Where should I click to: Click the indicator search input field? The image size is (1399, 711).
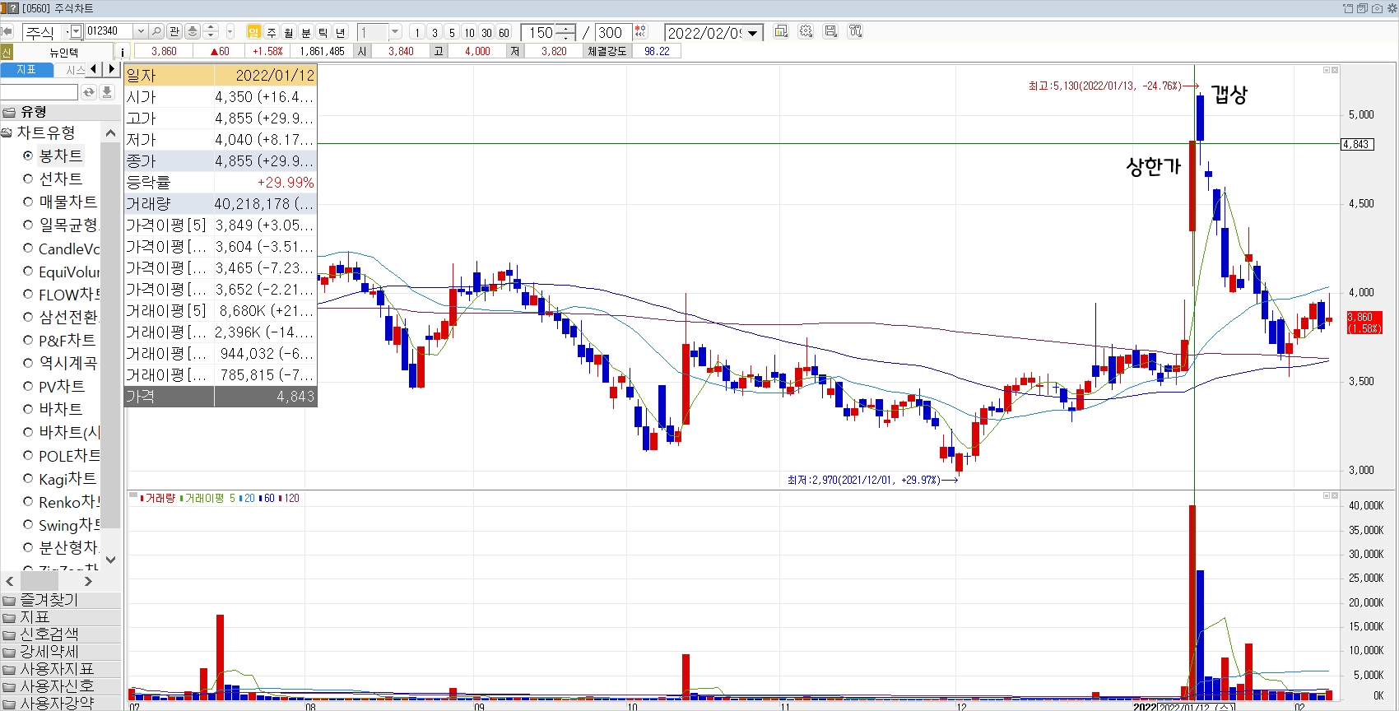click(40, 92)
